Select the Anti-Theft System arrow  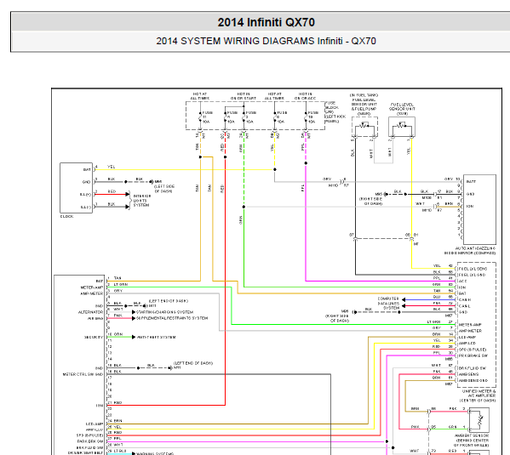(x=134, y=337)
